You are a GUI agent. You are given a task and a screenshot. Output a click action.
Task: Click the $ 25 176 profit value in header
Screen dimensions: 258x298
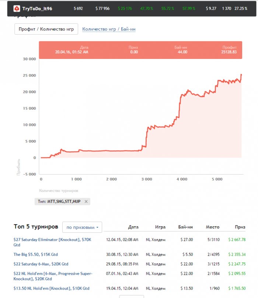pyautogui.click(x=125, y=8)
